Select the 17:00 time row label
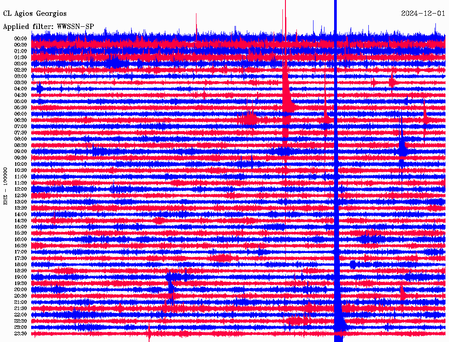 tap(21, 252)
